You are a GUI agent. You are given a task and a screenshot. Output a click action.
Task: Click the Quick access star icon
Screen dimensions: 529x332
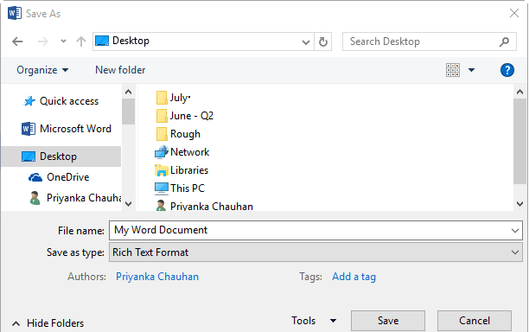tap(29, 101)
